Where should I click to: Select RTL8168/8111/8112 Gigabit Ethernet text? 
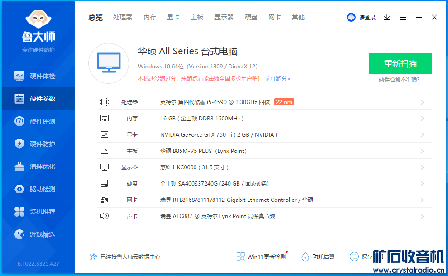tap(237, 200)
